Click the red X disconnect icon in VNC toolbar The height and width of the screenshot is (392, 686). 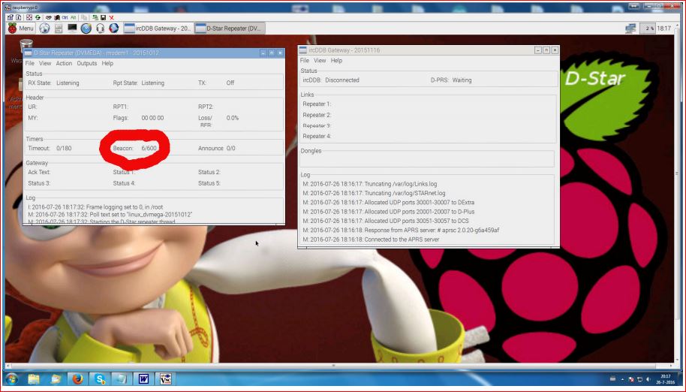click(x=112, y=17)
